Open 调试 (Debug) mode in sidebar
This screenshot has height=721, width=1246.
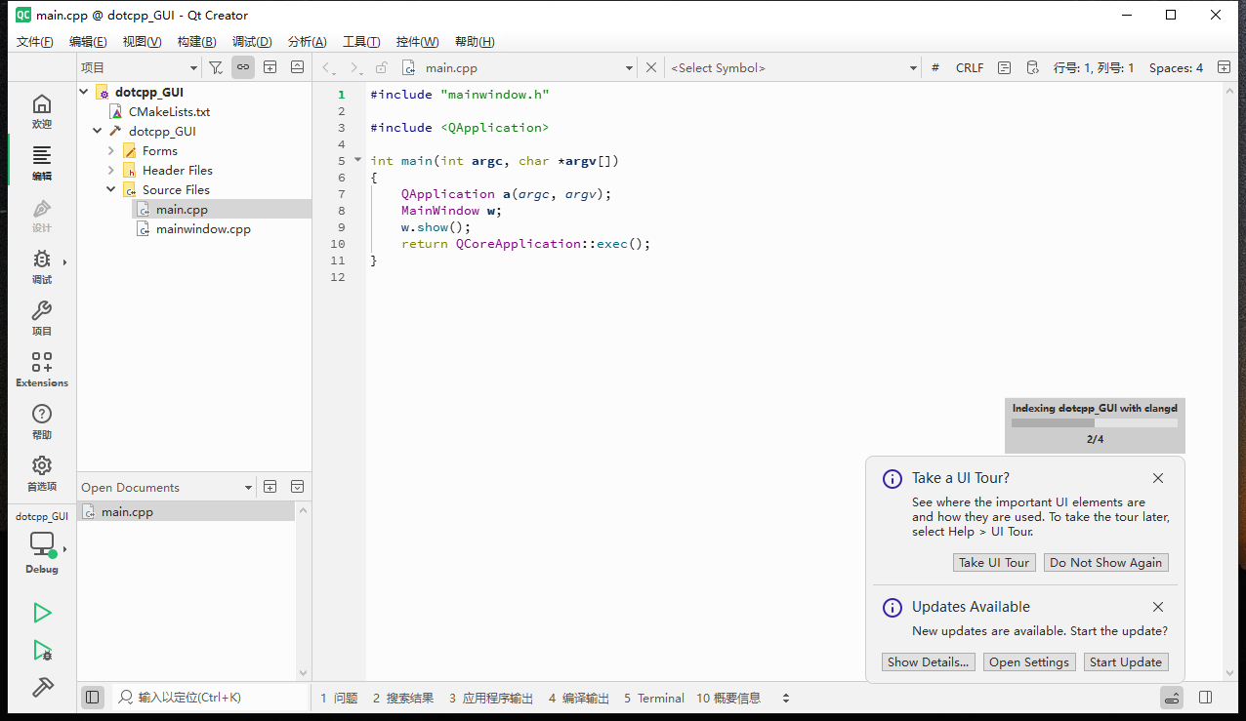tap(41, 266)
